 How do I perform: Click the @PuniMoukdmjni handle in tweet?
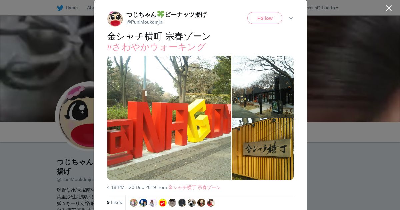(145, 22)
